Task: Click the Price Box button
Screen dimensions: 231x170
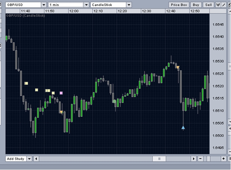Action: click(179, 5)
